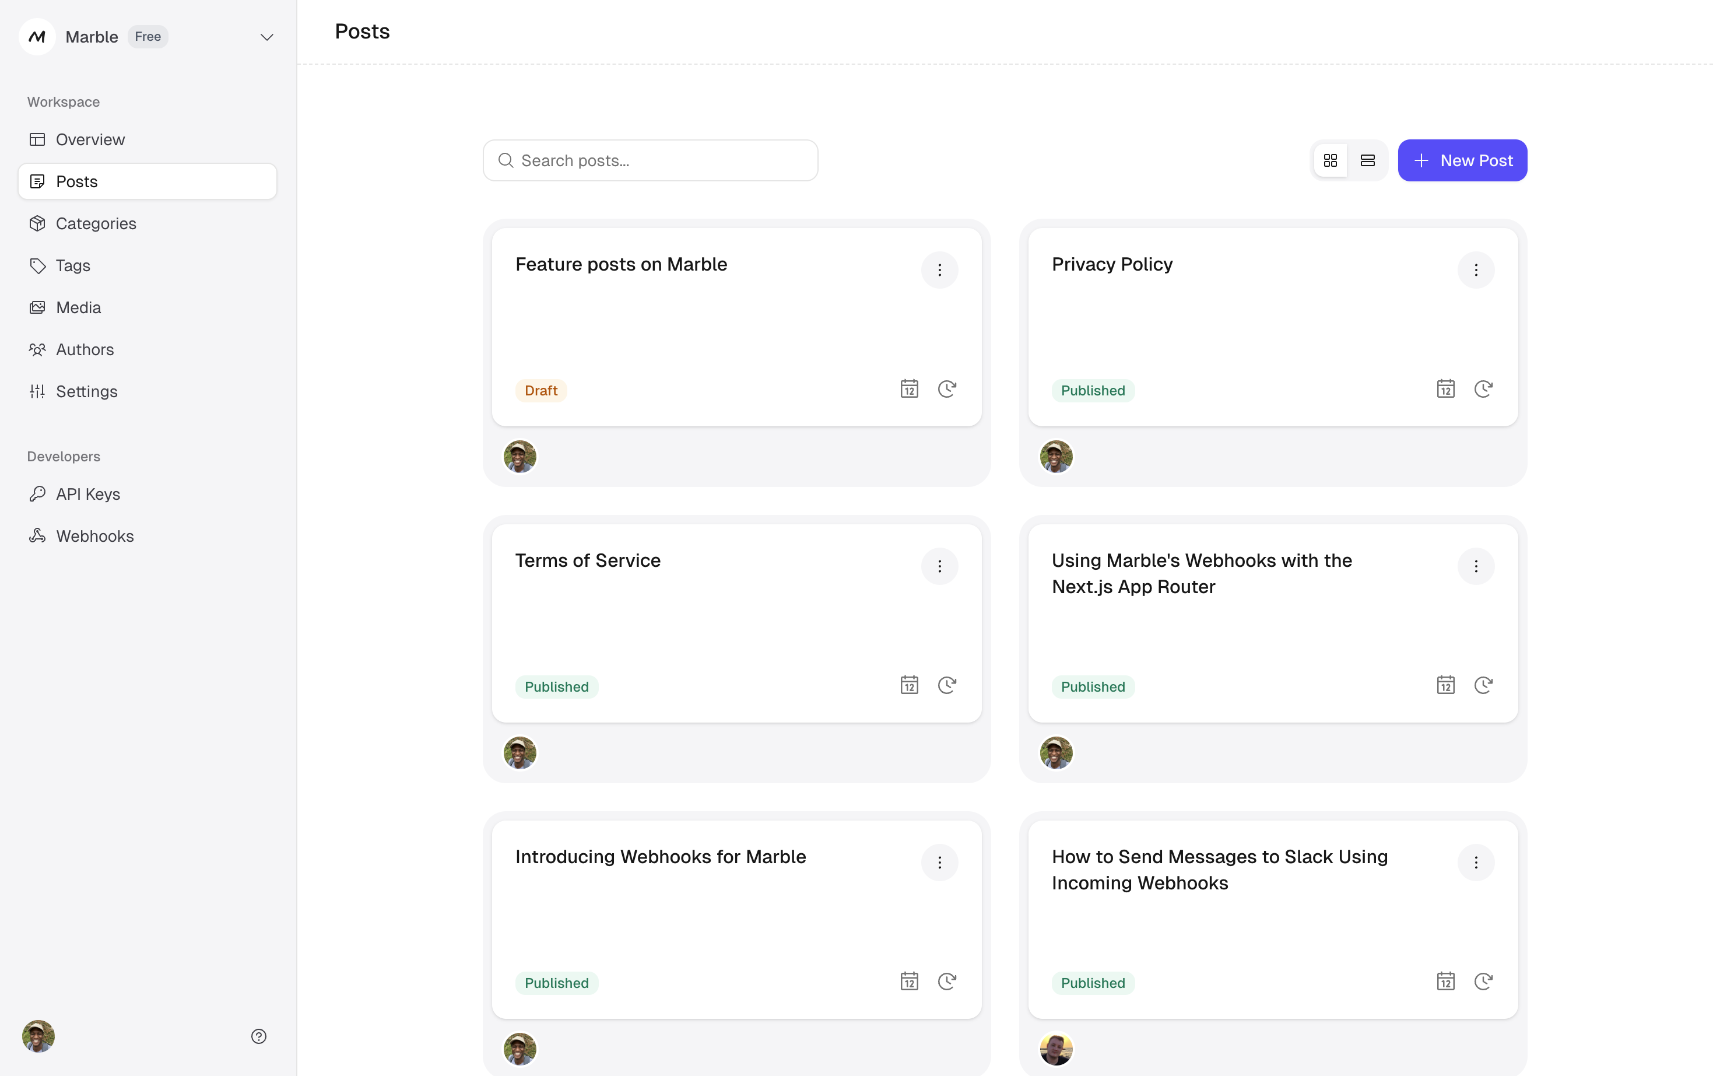Go to the Tags section

[72, 265]
